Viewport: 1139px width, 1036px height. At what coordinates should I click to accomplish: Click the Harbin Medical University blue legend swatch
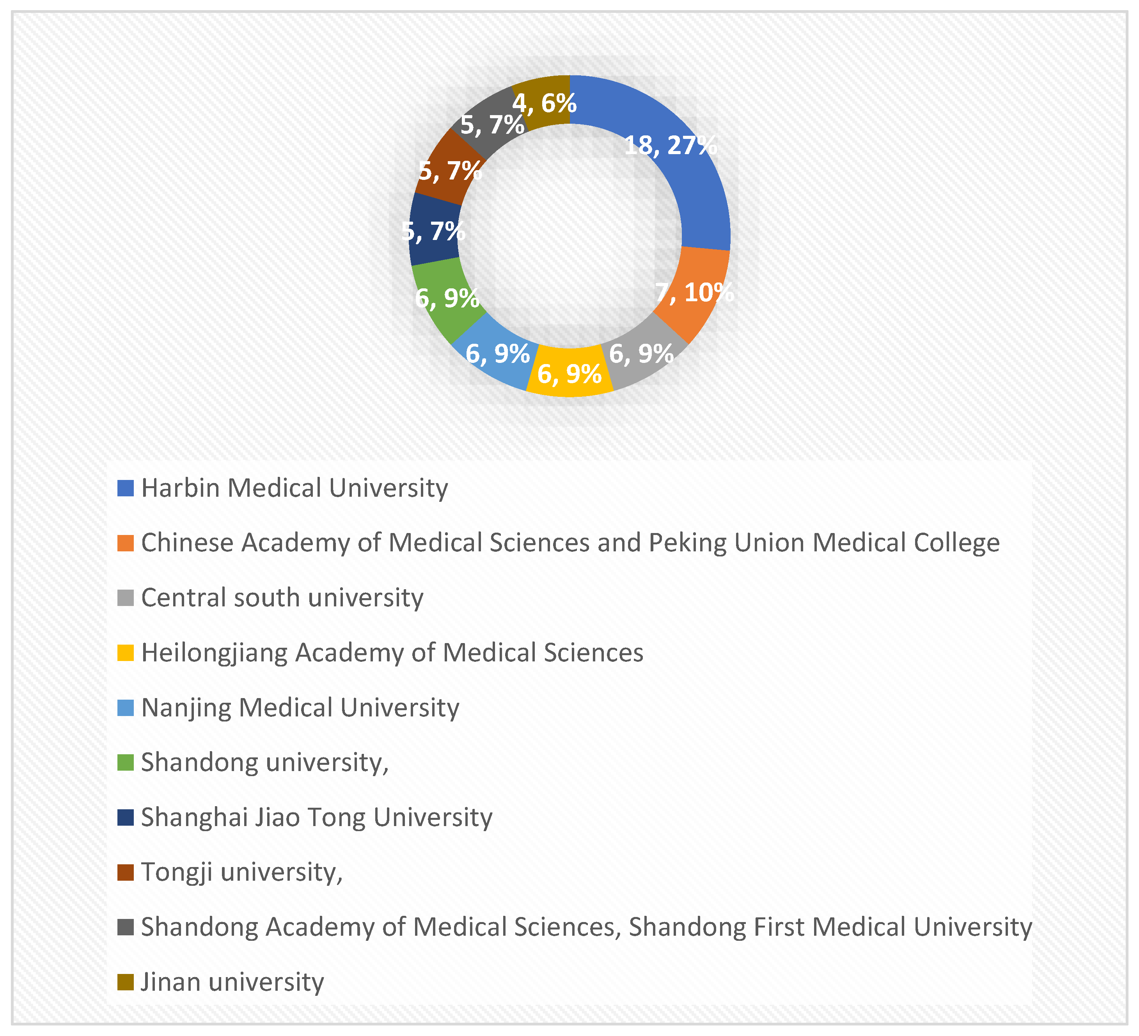click(x=126, y=488)
